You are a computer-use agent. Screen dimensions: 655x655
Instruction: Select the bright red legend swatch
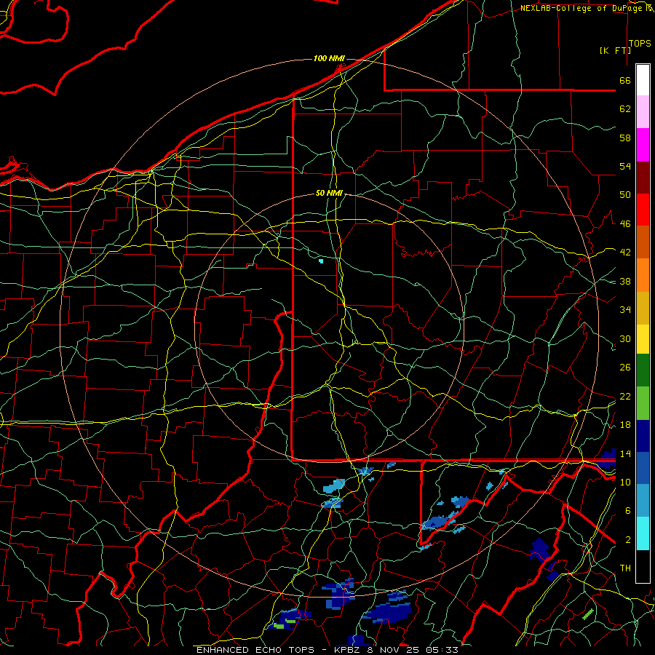click(x=643, y=210)
